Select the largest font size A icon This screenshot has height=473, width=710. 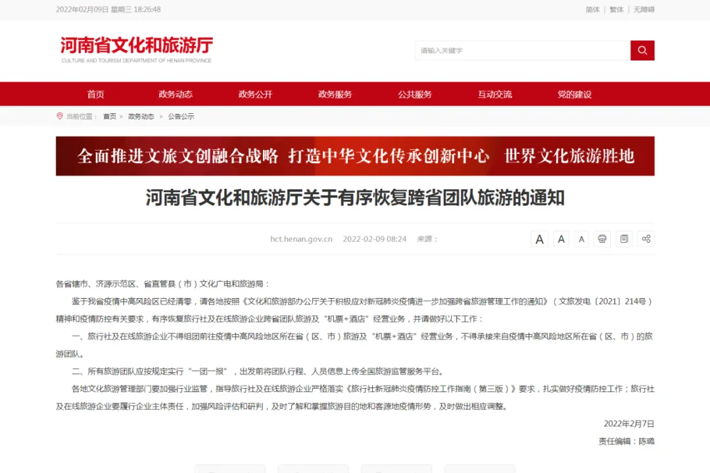coord(539,239)
